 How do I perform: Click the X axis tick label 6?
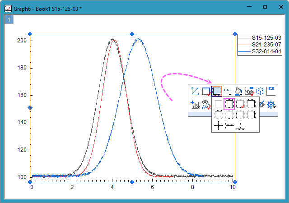152,187
